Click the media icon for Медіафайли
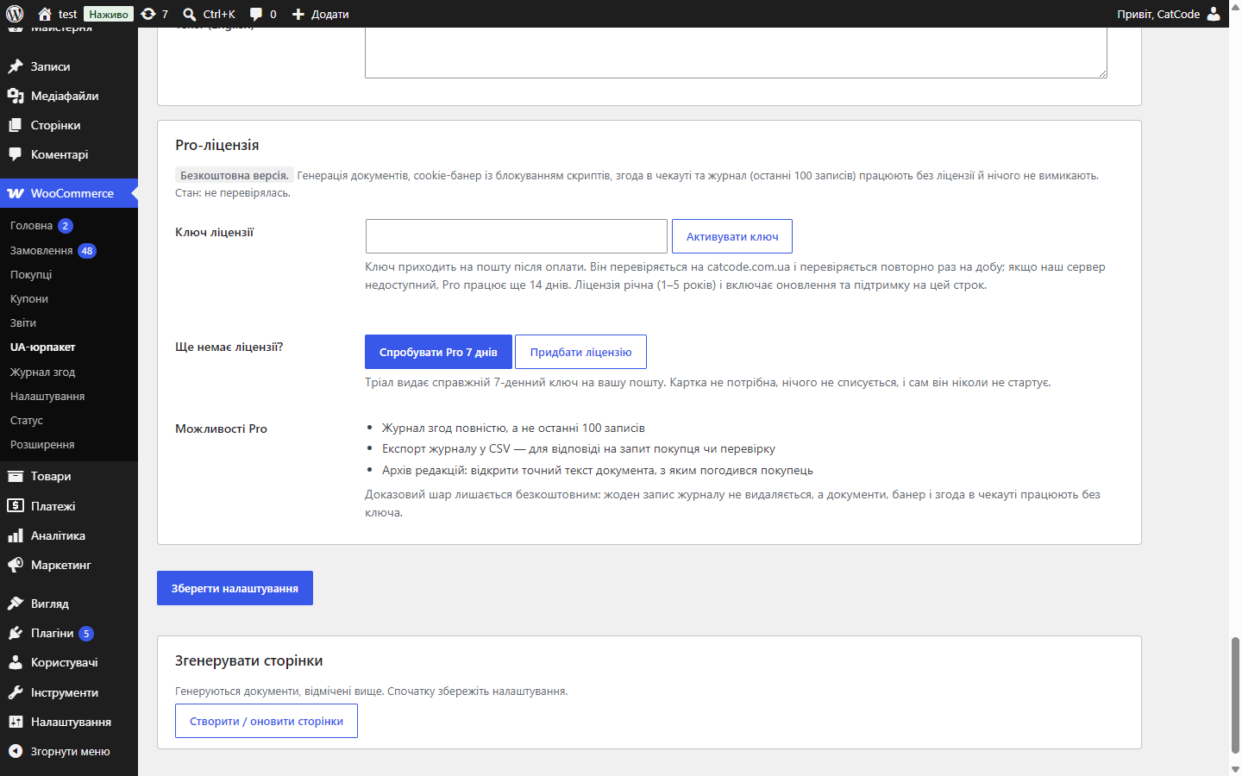The width and height of the screenshot is (1242, 776). (16, 96)
